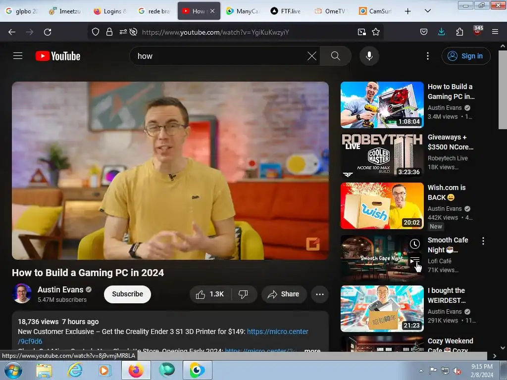
Task: Show hidden system tray icons
Action: [x=421, y=371]
